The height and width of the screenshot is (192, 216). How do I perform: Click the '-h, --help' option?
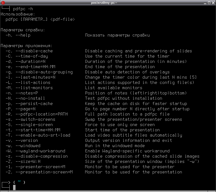(18, 35)
